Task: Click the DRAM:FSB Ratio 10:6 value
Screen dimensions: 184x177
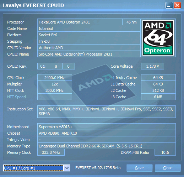Action: pyautogui.click(x=165, y=152)
